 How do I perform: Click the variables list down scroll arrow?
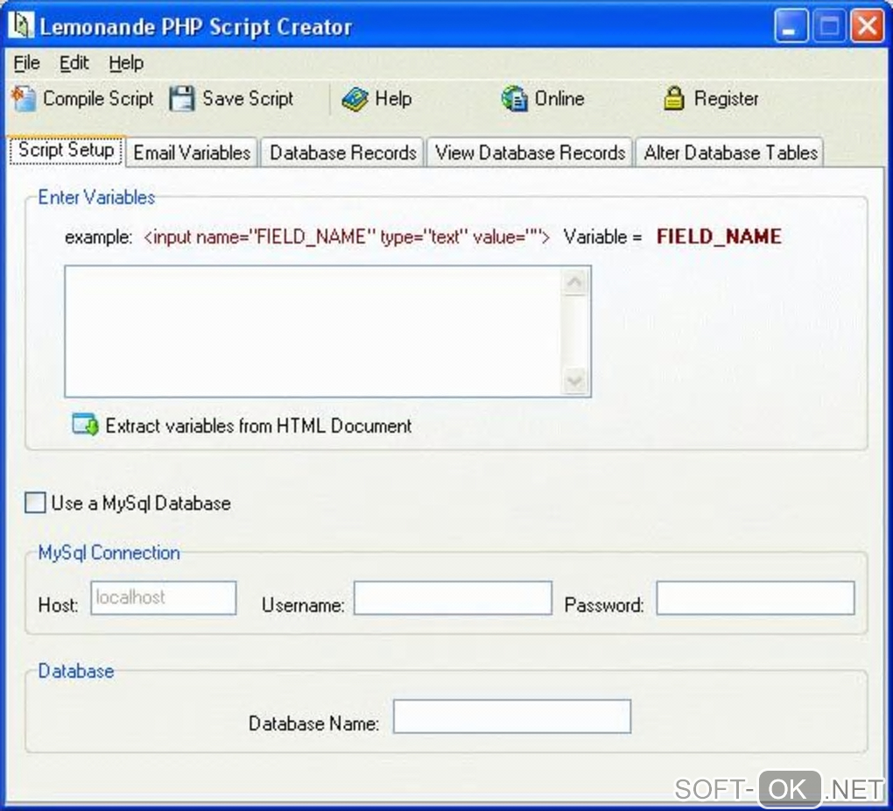574,381
